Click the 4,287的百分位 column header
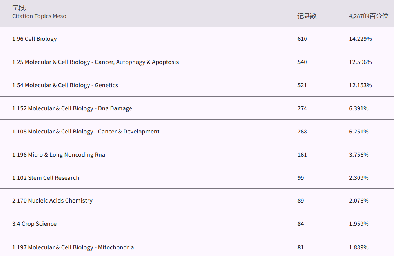Viewport: 394px width, 256px height. pyautogui.click(x=368, y=16)
